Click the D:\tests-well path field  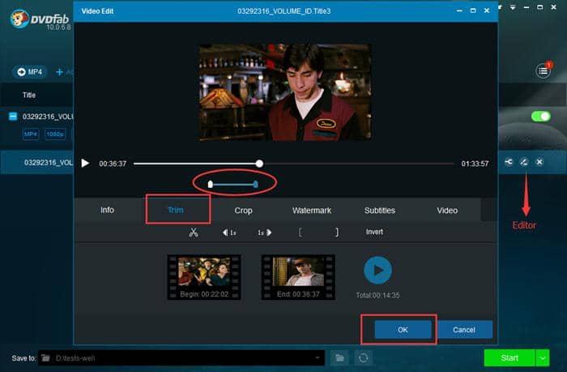[181, 358]
